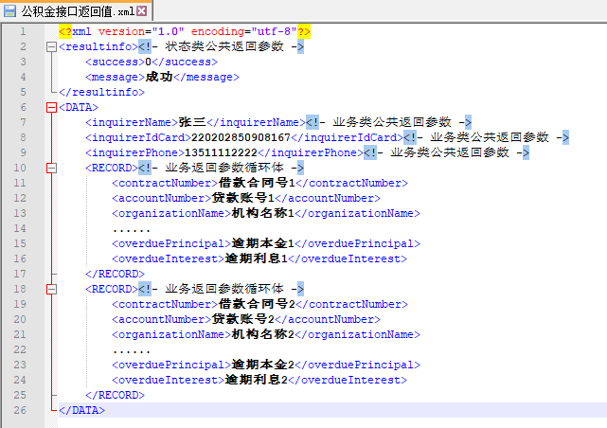Click the value 逾期利息2

[x=257, y=380]
